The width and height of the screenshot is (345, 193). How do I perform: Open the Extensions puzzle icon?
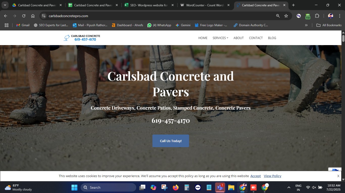click(317, 16)
